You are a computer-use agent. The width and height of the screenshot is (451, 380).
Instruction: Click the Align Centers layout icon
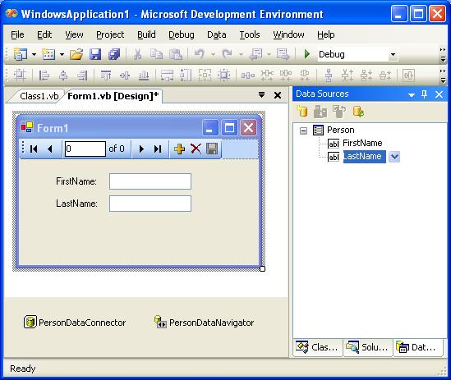(63, 76)
